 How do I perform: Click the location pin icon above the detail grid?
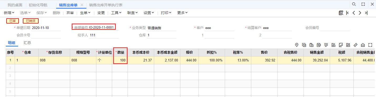(x=297, y=45)
